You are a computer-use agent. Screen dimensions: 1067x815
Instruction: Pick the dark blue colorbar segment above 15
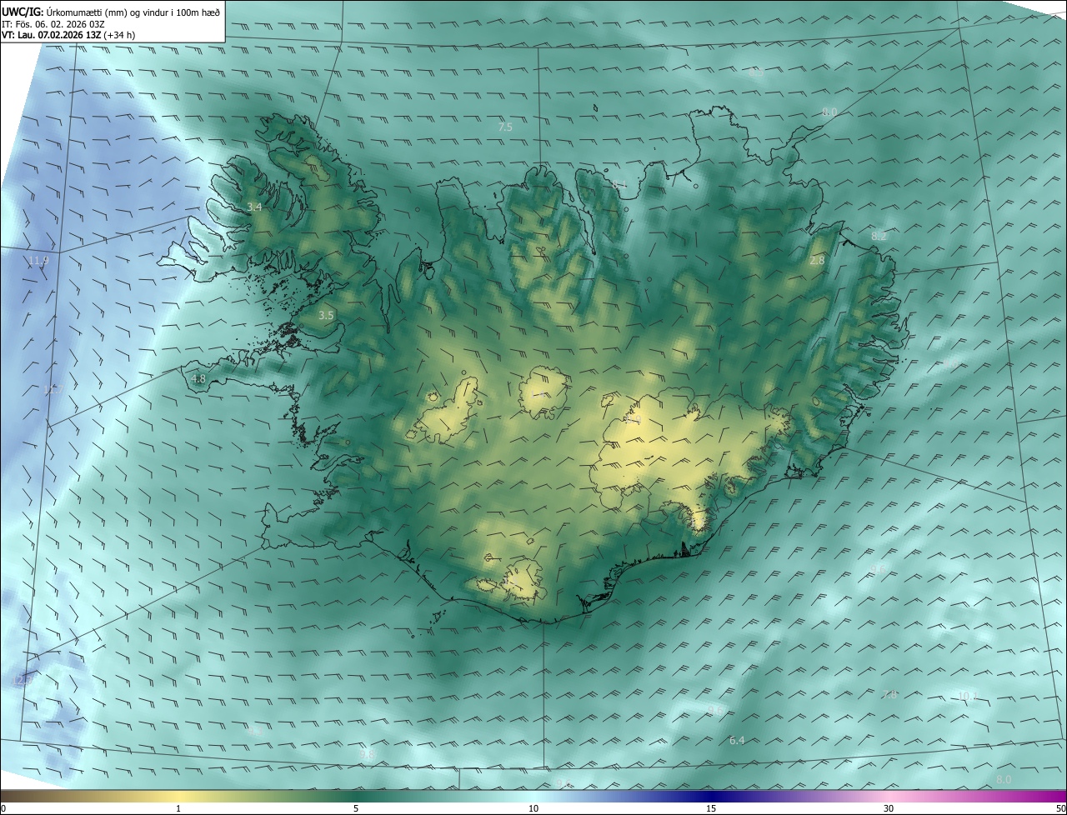pyautogui.click(x=711, y=796)
